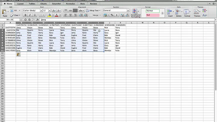217x122 pixels.
Task: Open Conditional Formatting options
Action: [x=136, y=13]
